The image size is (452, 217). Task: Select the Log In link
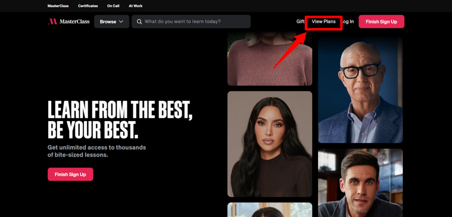[348, 21]
